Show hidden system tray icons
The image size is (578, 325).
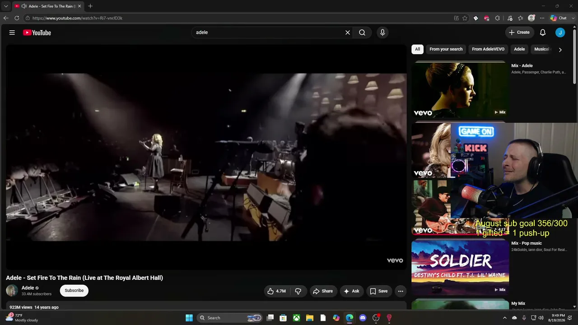pyautogui.click(x=505, y=318)
